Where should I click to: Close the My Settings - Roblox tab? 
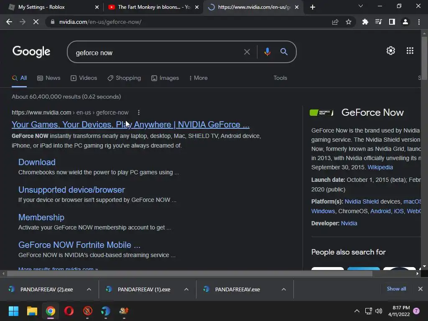(x=97, y=7)
